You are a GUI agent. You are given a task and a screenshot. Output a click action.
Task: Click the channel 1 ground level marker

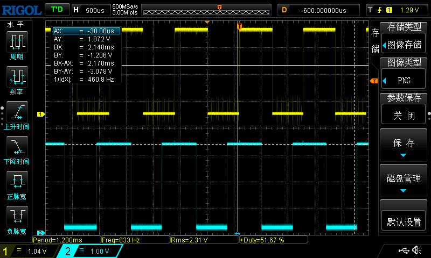coord(41,114)
